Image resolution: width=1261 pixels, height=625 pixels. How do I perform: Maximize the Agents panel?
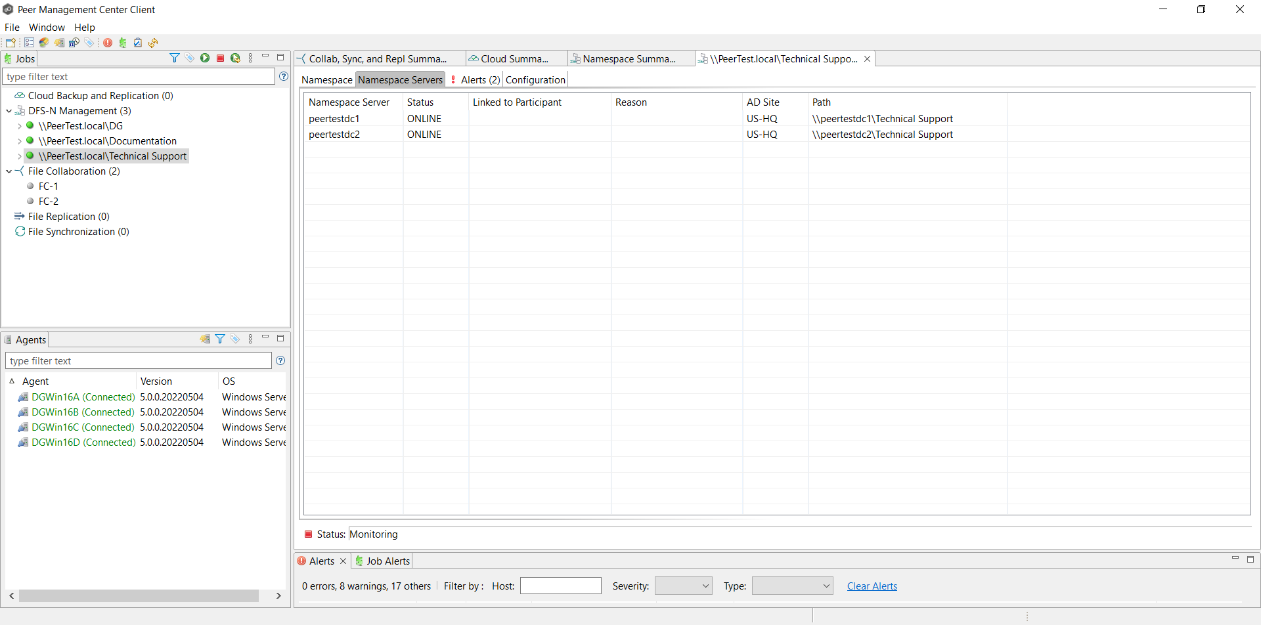[x=280, y=338]
